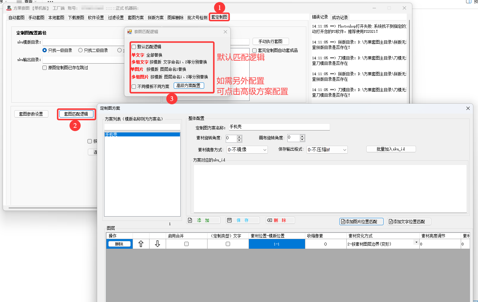Viewport: 478px width, 302px height.
Task: Minimize the 方果套图 main window
Action: [374, 8]
